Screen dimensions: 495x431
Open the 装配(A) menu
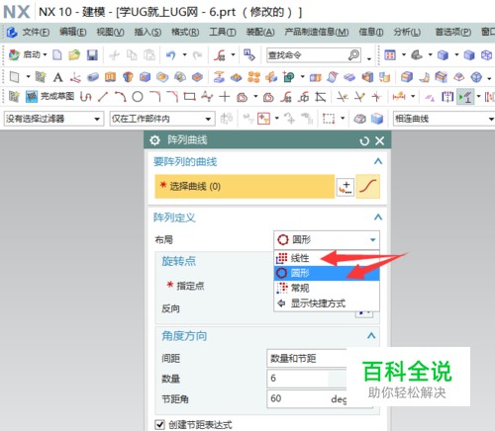click(260, 32)
